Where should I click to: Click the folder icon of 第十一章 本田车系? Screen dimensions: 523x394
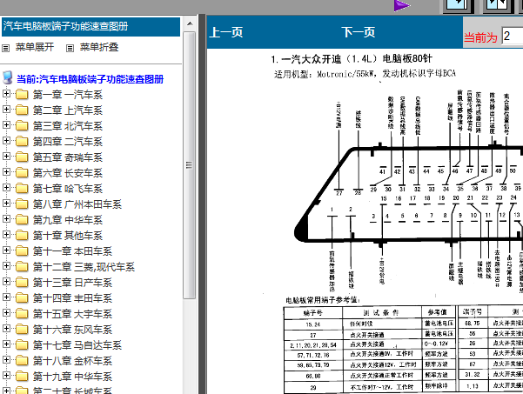coord(22,251)
